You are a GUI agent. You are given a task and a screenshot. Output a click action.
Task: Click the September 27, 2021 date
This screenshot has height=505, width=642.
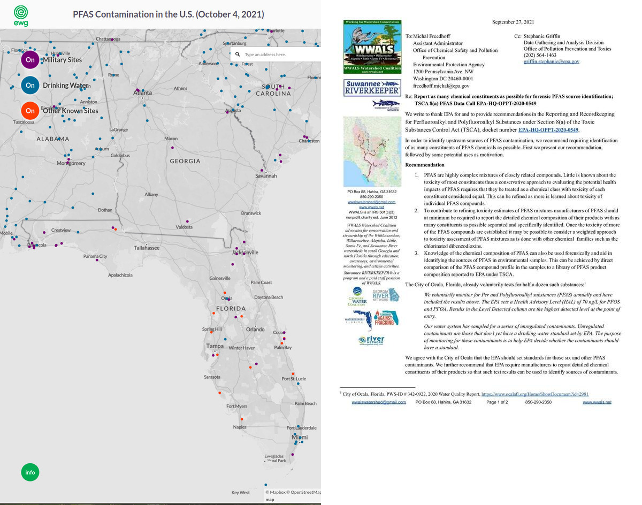(513, 22)
